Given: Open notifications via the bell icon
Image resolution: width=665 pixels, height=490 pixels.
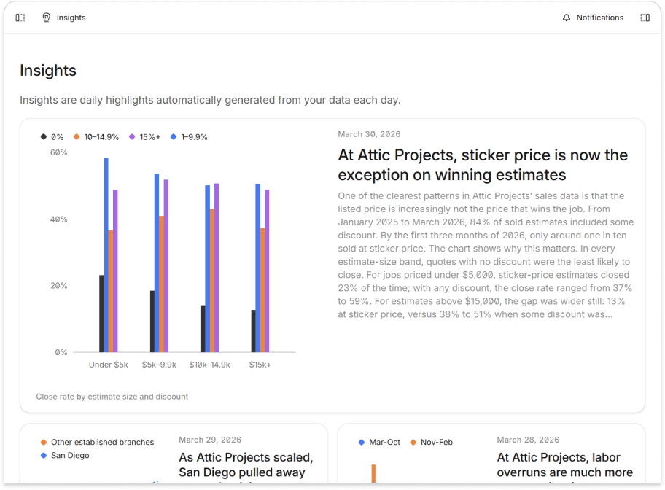Looking at the screenshot, I should 567,17.
